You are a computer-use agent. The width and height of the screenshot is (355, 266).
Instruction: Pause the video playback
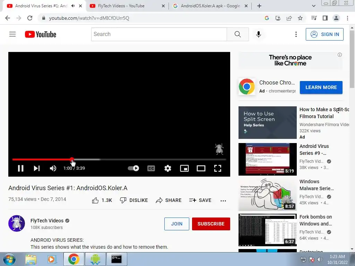20,168
